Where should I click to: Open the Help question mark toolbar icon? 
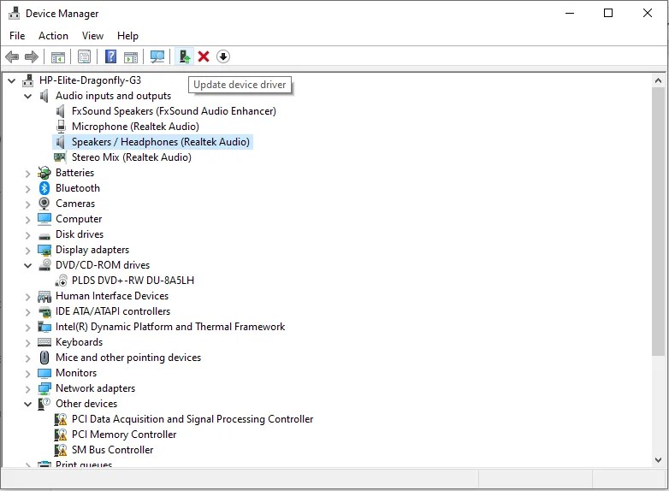(x=110, y=56)
